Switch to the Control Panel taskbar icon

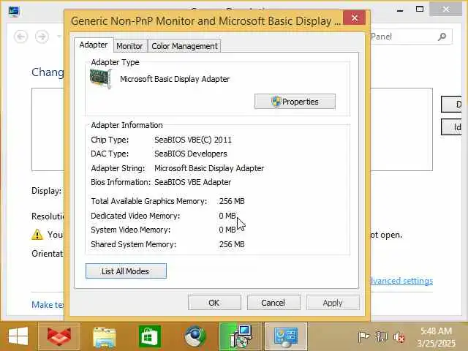pos(286,336)
